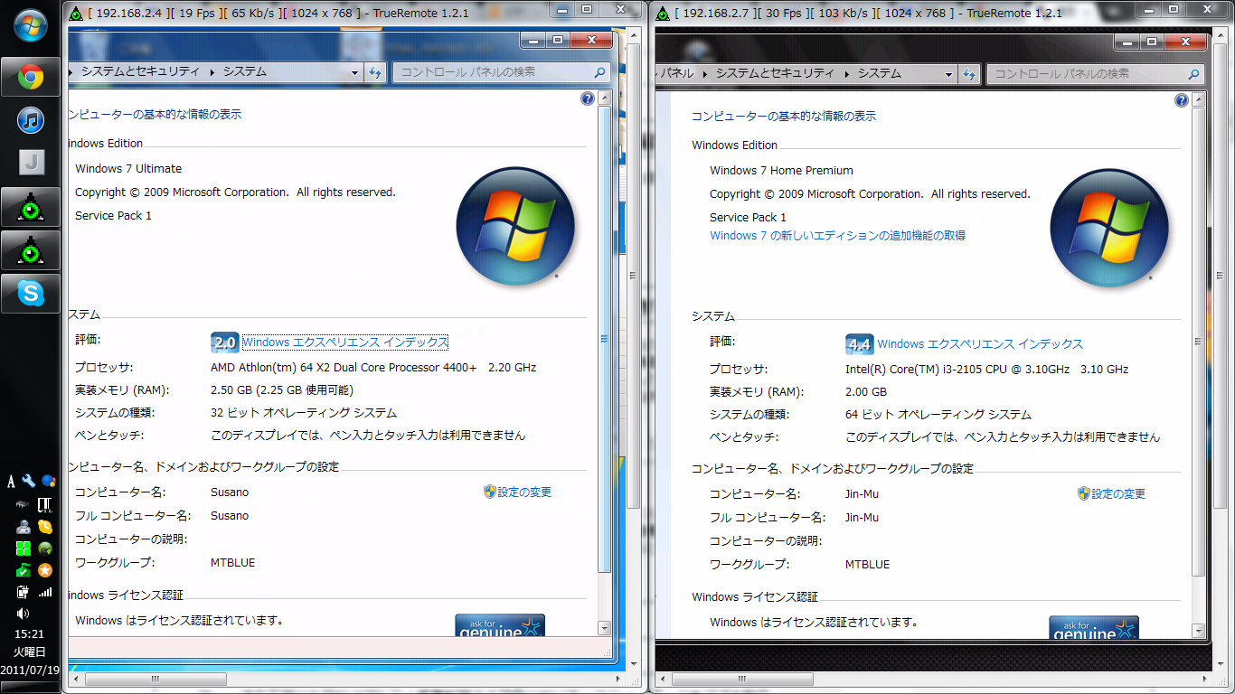Select システムとセキュリティ breadcrumb in 192.168.2.7 window

776,74
